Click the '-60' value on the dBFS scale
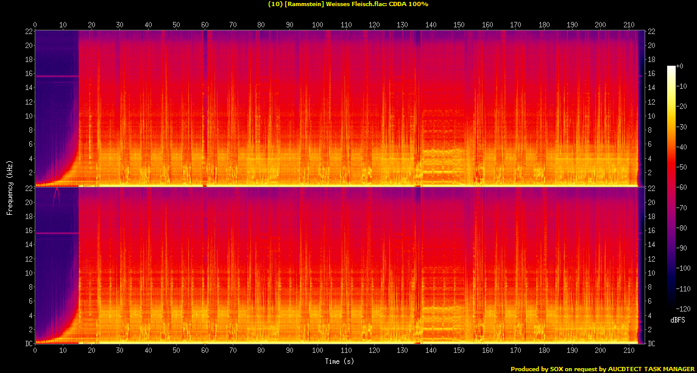The height and width of the screenshot is (373, 697). tap(685, 187)
